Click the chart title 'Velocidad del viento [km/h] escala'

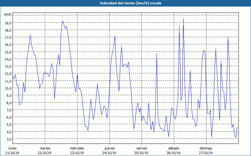point(130,3)
